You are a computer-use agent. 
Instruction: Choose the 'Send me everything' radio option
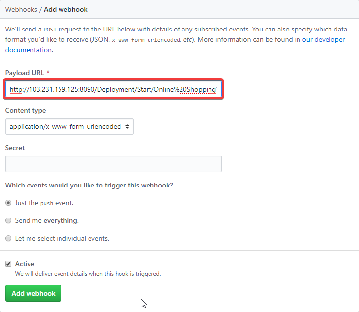pos(8,220)
